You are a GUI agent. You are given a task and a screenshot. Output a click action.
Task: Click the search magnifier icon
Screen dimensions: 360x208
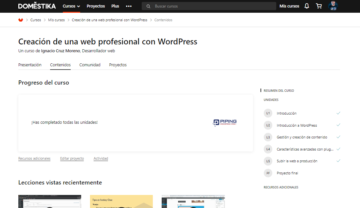pos(148,7)
